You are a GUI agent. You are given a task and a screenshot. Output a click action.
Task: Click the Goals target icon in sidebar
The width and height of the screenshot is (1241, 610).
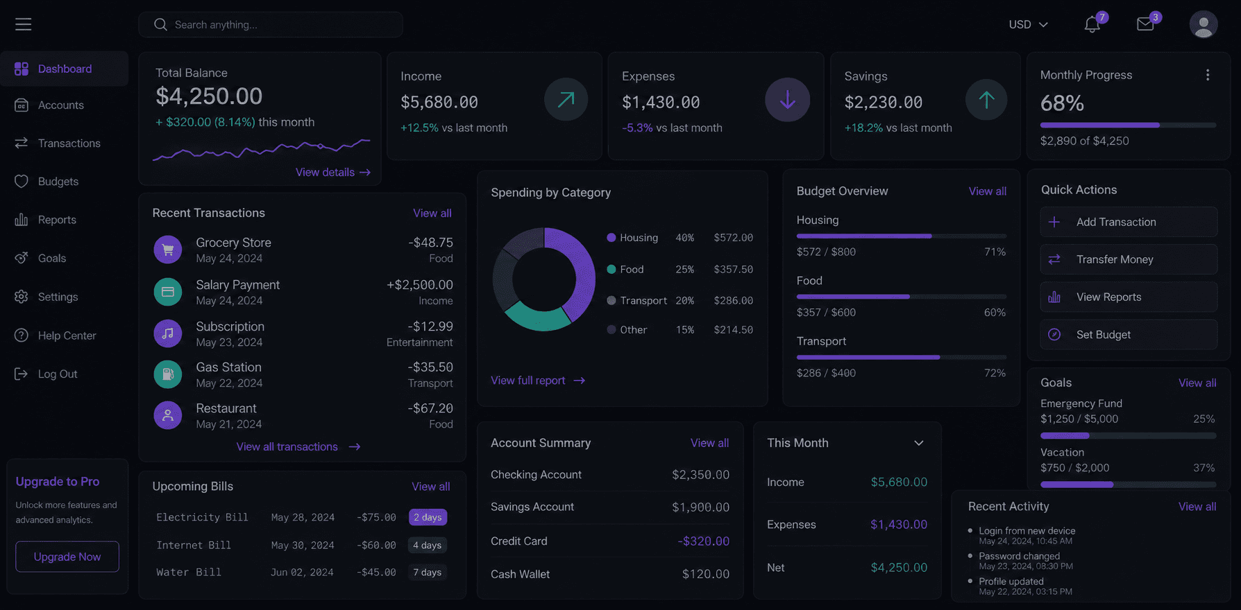(x=22, y=258)
